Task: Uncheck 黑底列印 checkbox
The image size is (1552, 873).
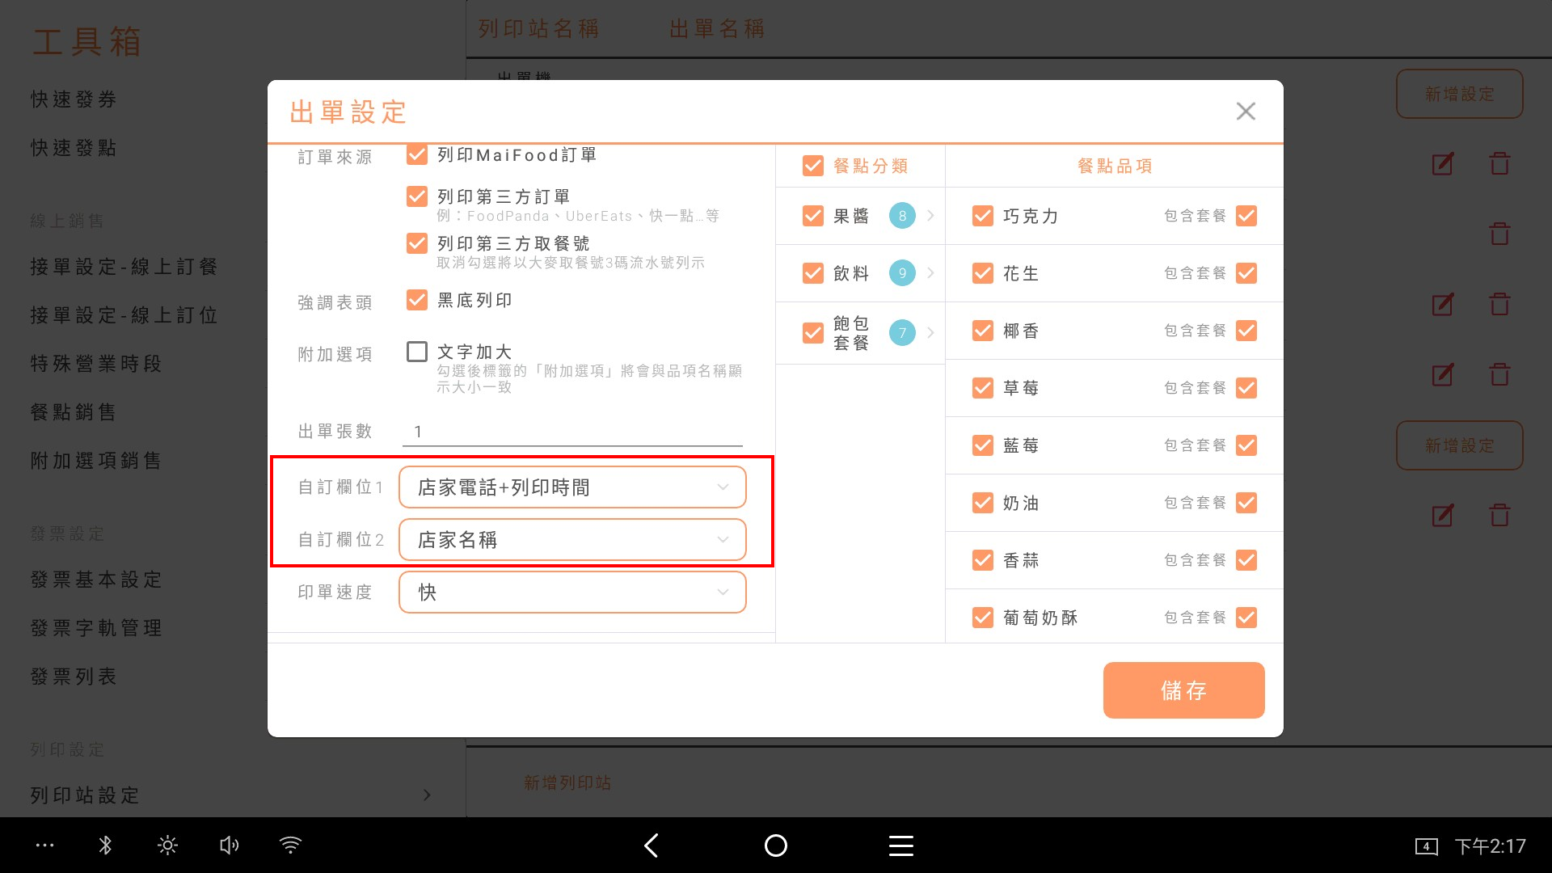Action: point(417,300)
